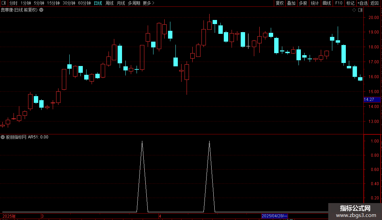Image resolution: width=382 pixels, height=220 pixels.
Task: Click the 0.60 indicator axis label
Action: point(375,170)
